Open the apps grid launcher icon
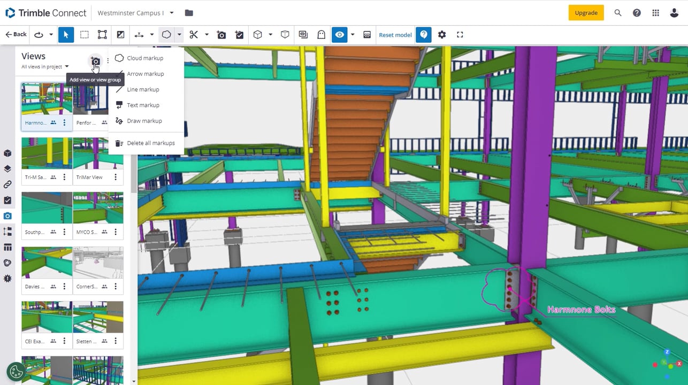 click(x=655, y=13)
